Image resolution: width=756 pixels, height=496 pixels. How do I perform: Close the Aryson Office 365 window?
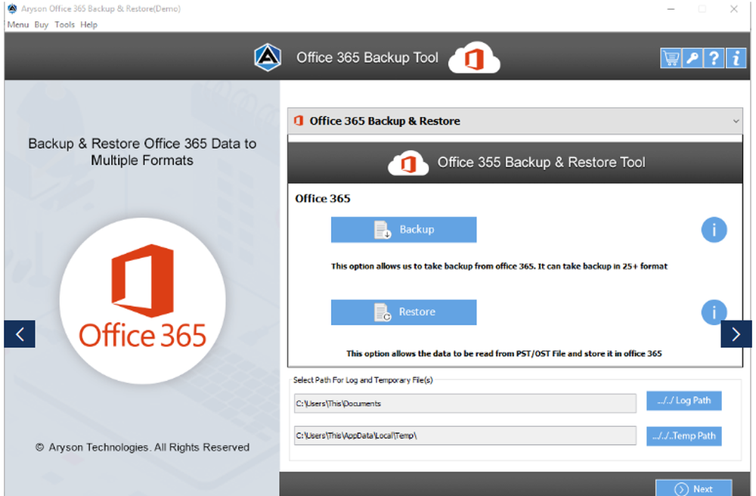pyautogui.click(x=734, y=8)
